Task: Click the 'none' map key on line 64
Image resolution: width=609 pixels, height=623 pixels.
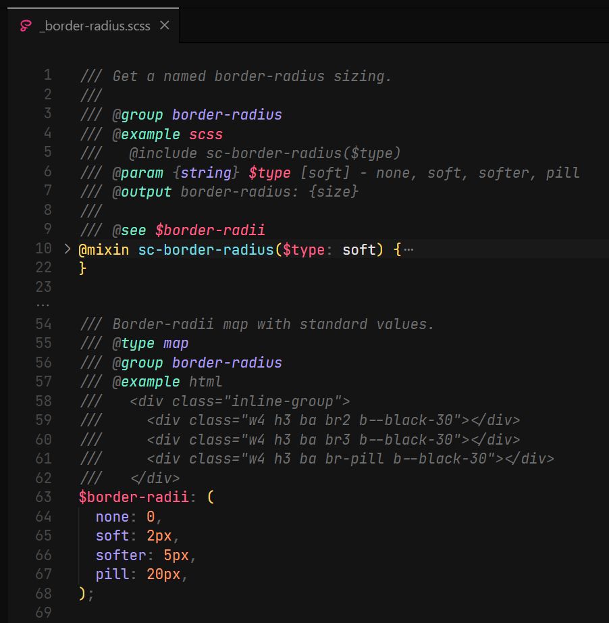Action: tap(112, 517)
